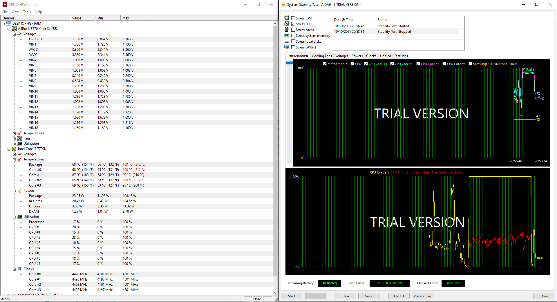Click the Max column header
Viewport: 557px width, 302px height.
133,18
